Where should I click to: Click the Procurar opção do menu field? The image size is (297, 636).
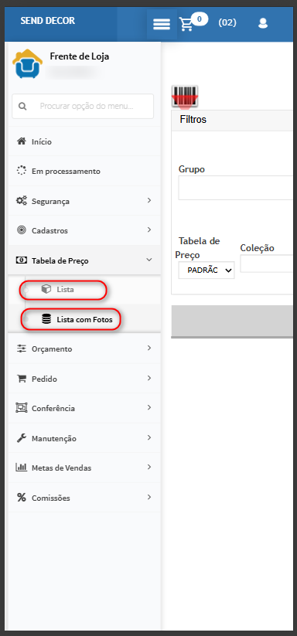pos(83,107)
